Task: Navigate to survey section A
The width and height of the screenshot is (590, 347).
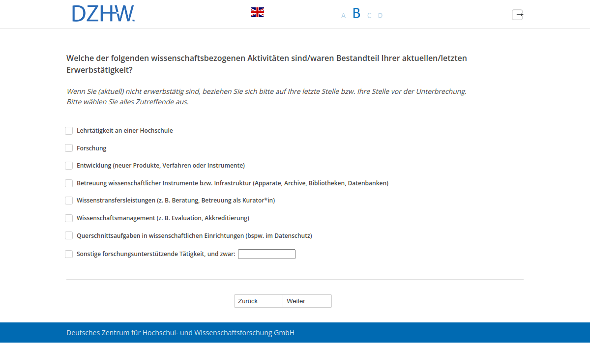Action: pyautogui.click(x=343, y=15)
